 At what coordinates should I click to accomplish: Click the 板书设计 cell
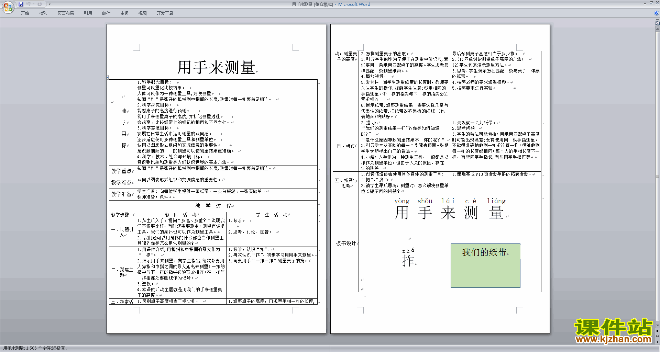[x=346, y=243]
